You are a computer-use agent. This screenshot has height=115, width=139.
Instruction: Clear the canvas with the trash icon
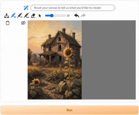(8, 23)
